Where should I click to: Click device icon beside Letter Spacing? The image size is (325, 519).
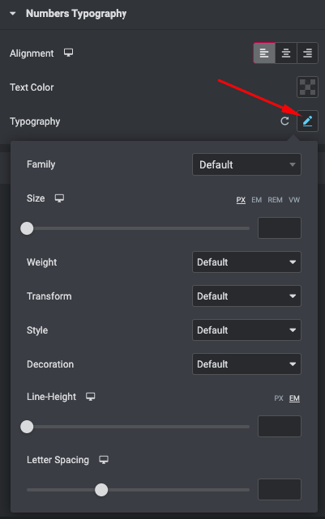[104, 460]
